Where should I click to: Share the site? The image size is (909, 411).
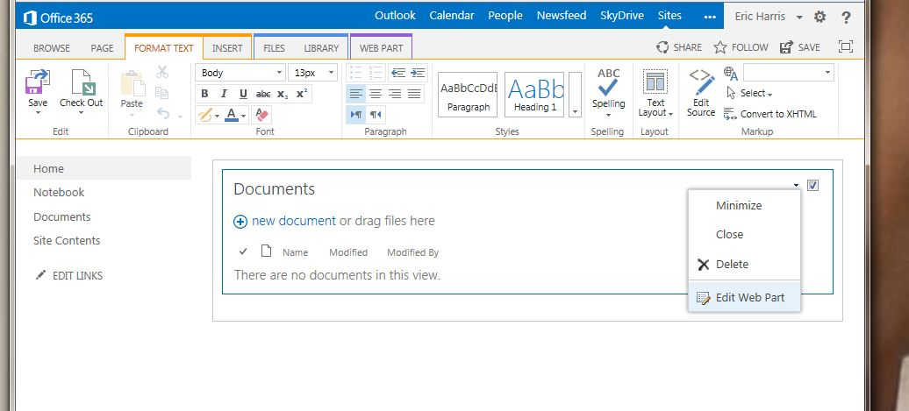(x=679, y=47)
